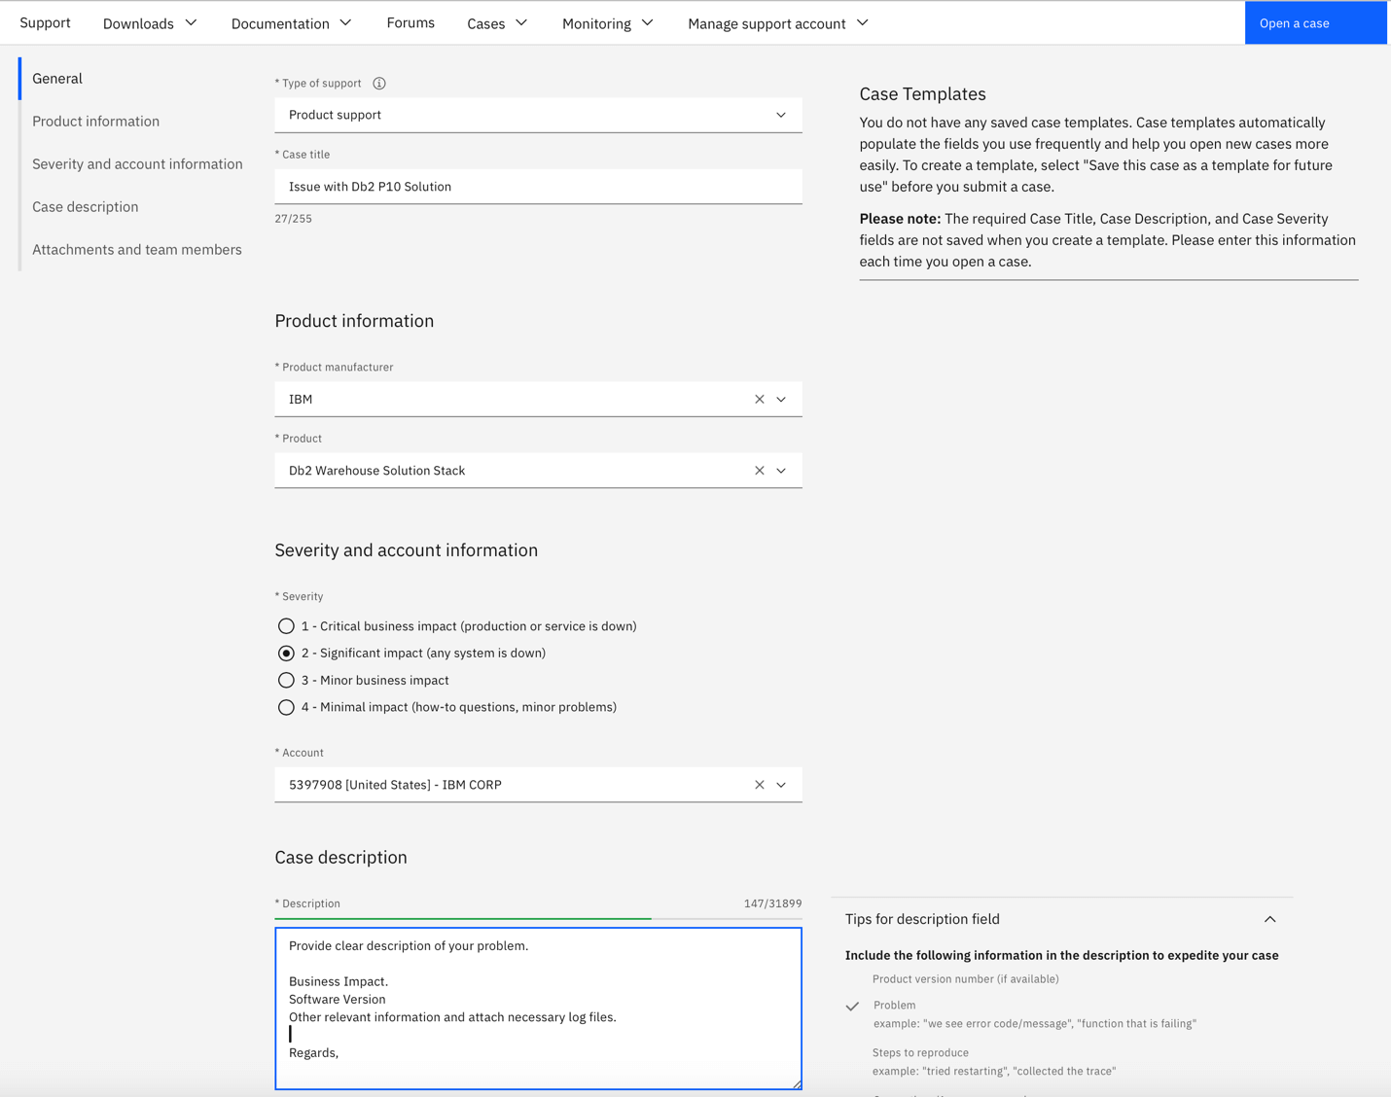Click the Open a case button

click(1317, 22)
